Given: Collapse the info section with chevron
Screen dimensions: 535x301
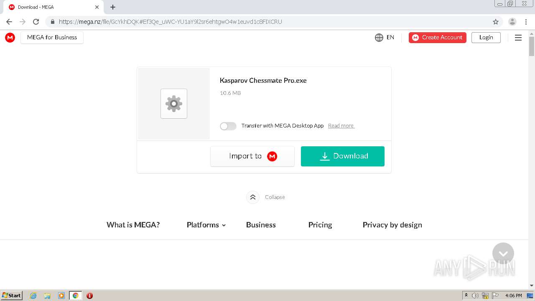Looking at the screenshot, I should coord(253,197).
